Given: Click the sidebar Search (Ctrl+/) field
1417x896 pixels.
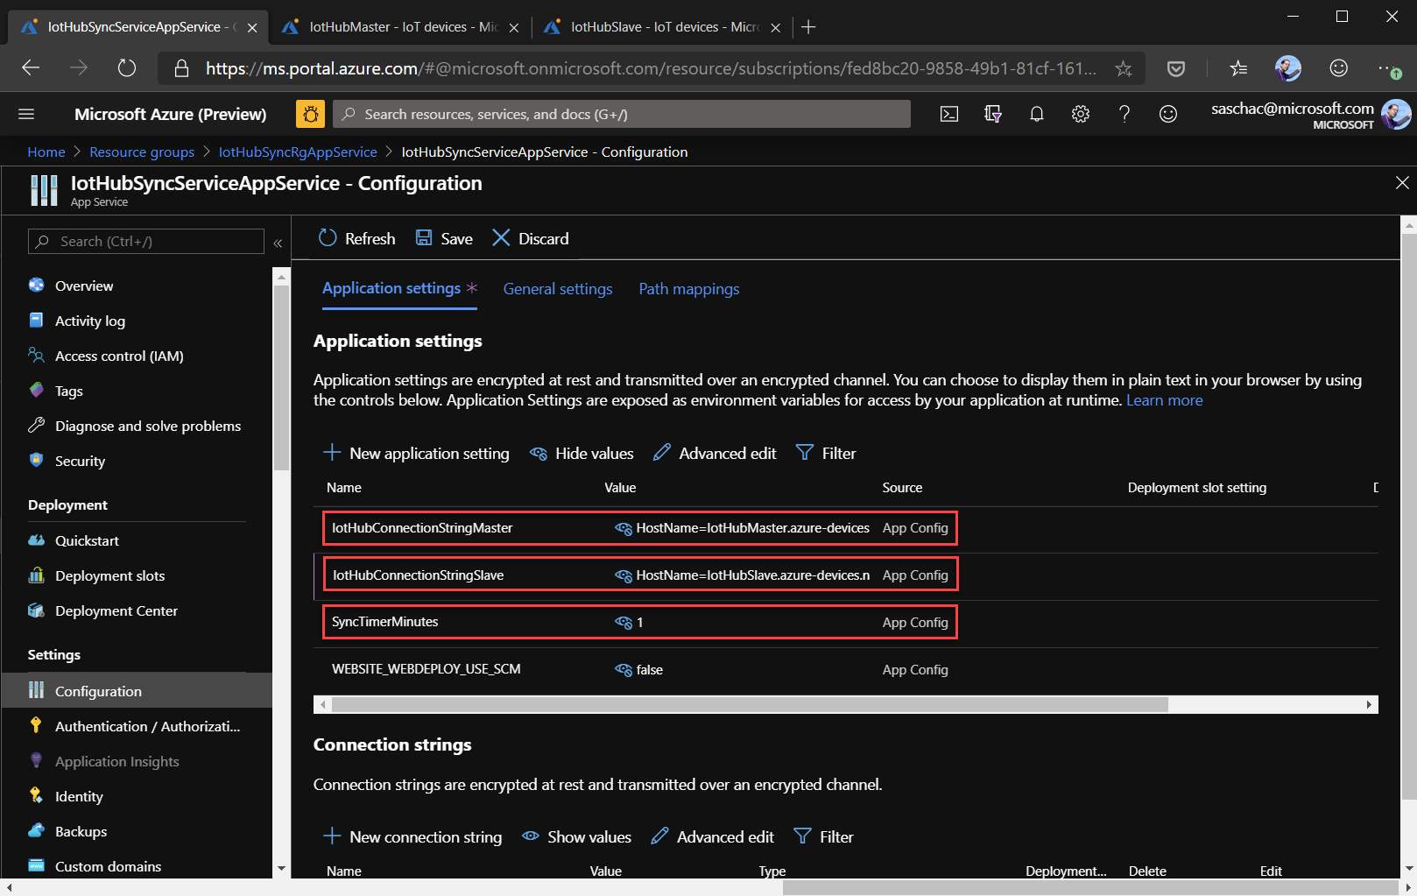Looking at the screenshot, I should pyautogui.click(x=146, y=241).
